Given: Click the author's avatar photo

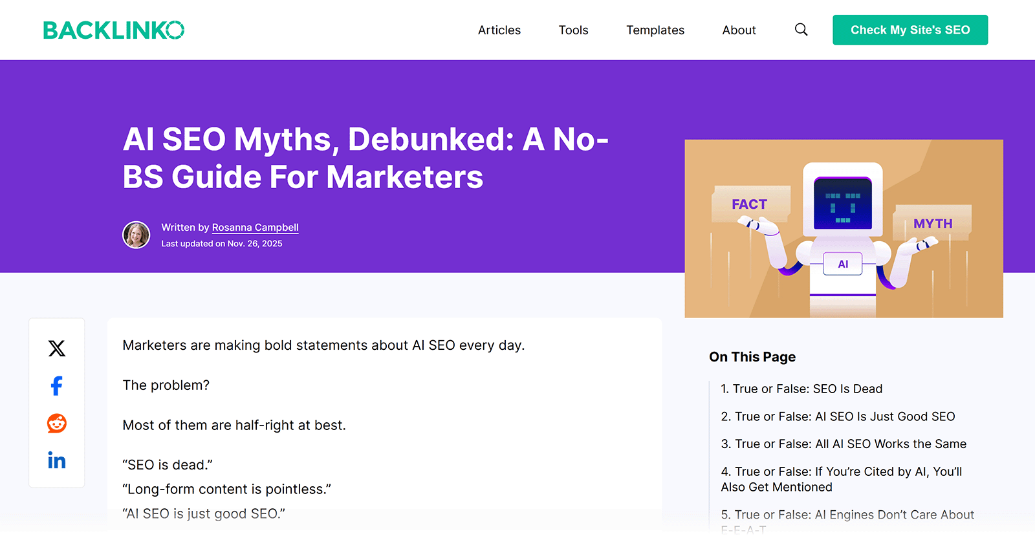Looking at the screenshot, I should [x=136, y=235].
